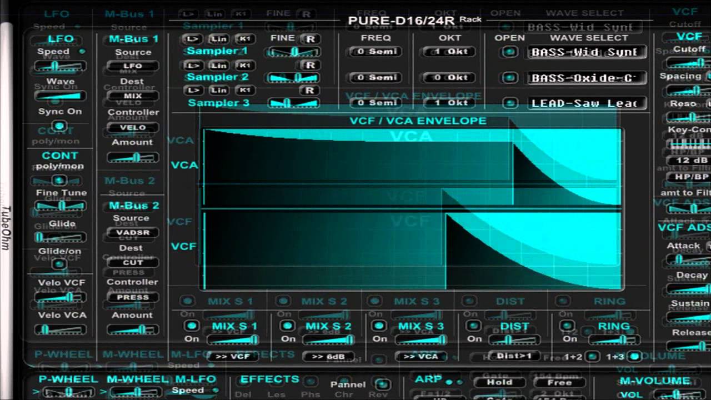The image size is (711, 400).
Task: Toggle MIX S 2 On button
Action: pos(287,326)
